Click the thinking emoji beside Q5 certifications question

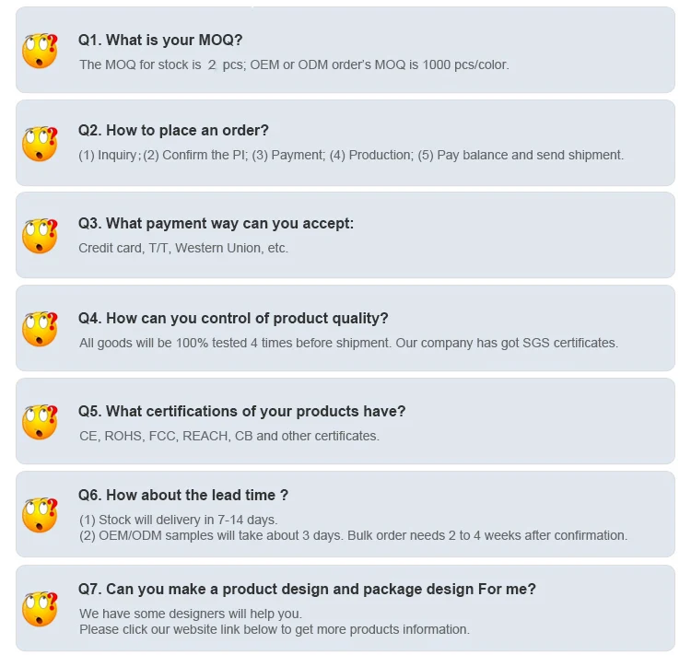pos(40,422)
